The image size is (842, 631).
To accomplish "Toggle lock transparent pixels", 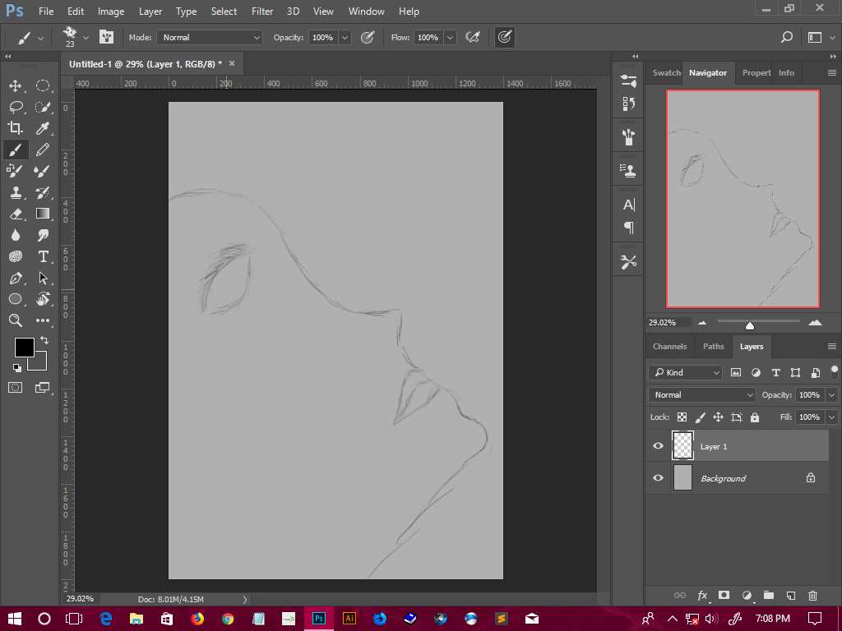I will point(682,417).
